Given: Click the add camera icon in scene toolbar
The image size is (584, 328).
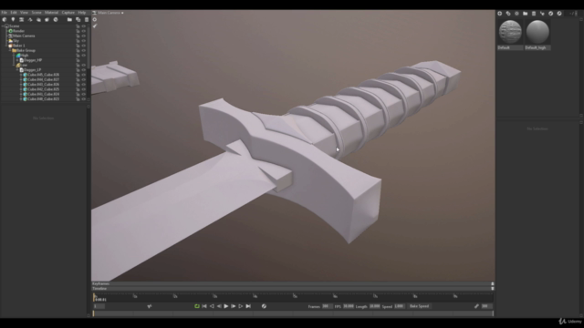Looking at the screenshot, I should [x=22, y=20].
